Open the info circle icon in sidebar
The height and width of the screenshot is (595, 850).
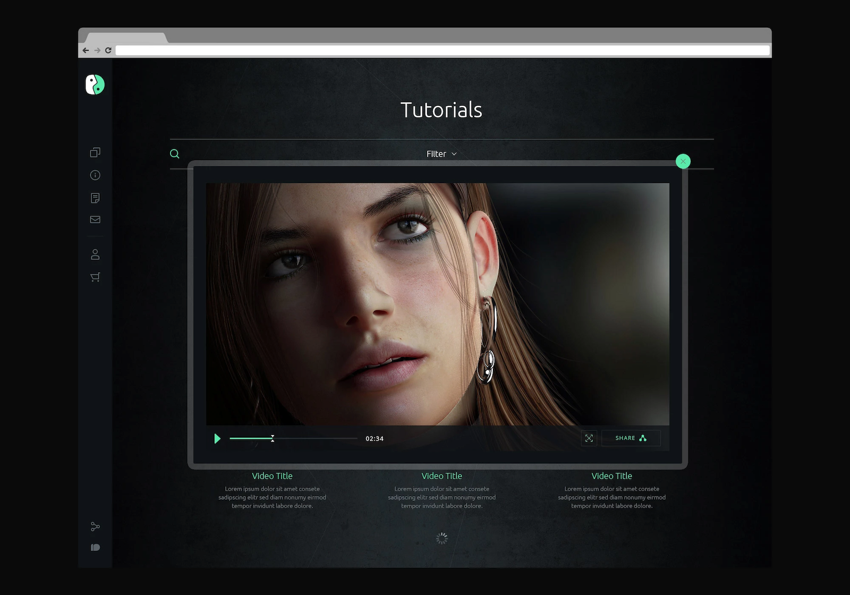tap(95, 175)
